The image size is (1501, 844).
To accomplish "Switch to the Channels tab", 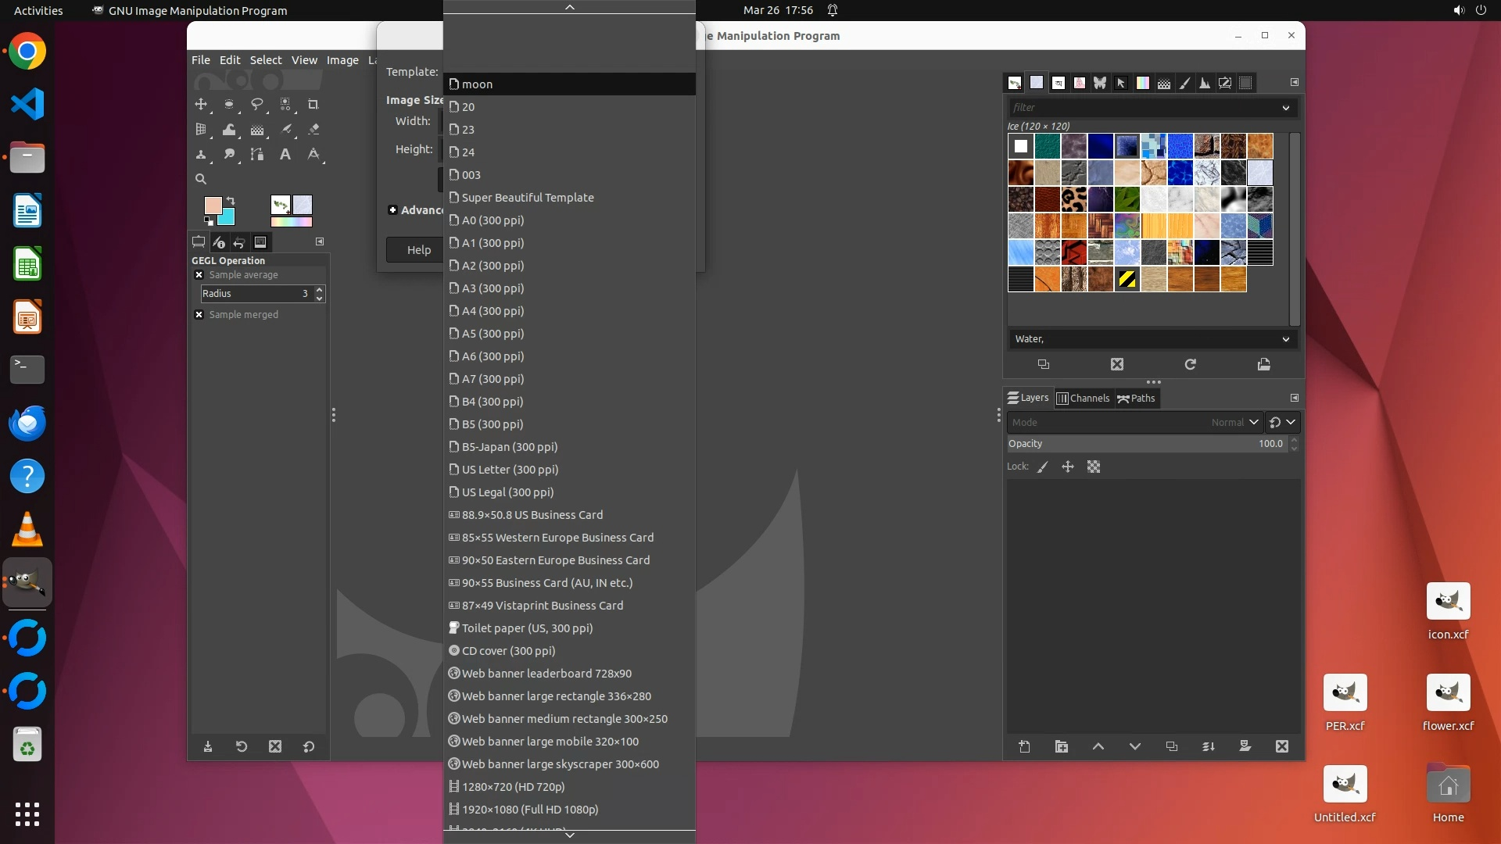I will tap(1083, 399).
